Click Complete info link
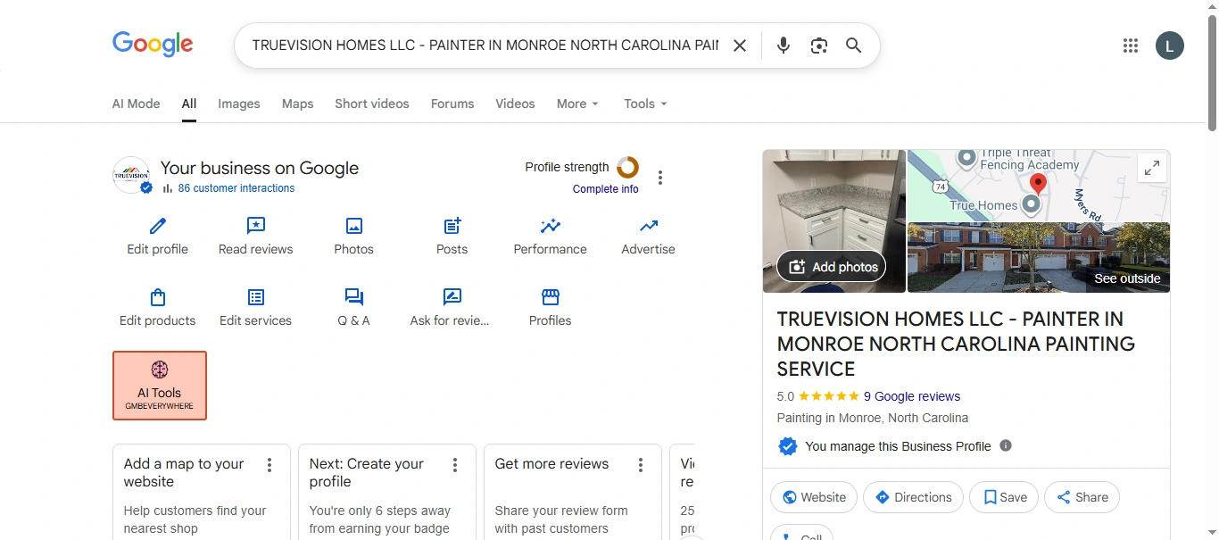The width and height of the screenshot is (1219, 540). click(606, 189)
